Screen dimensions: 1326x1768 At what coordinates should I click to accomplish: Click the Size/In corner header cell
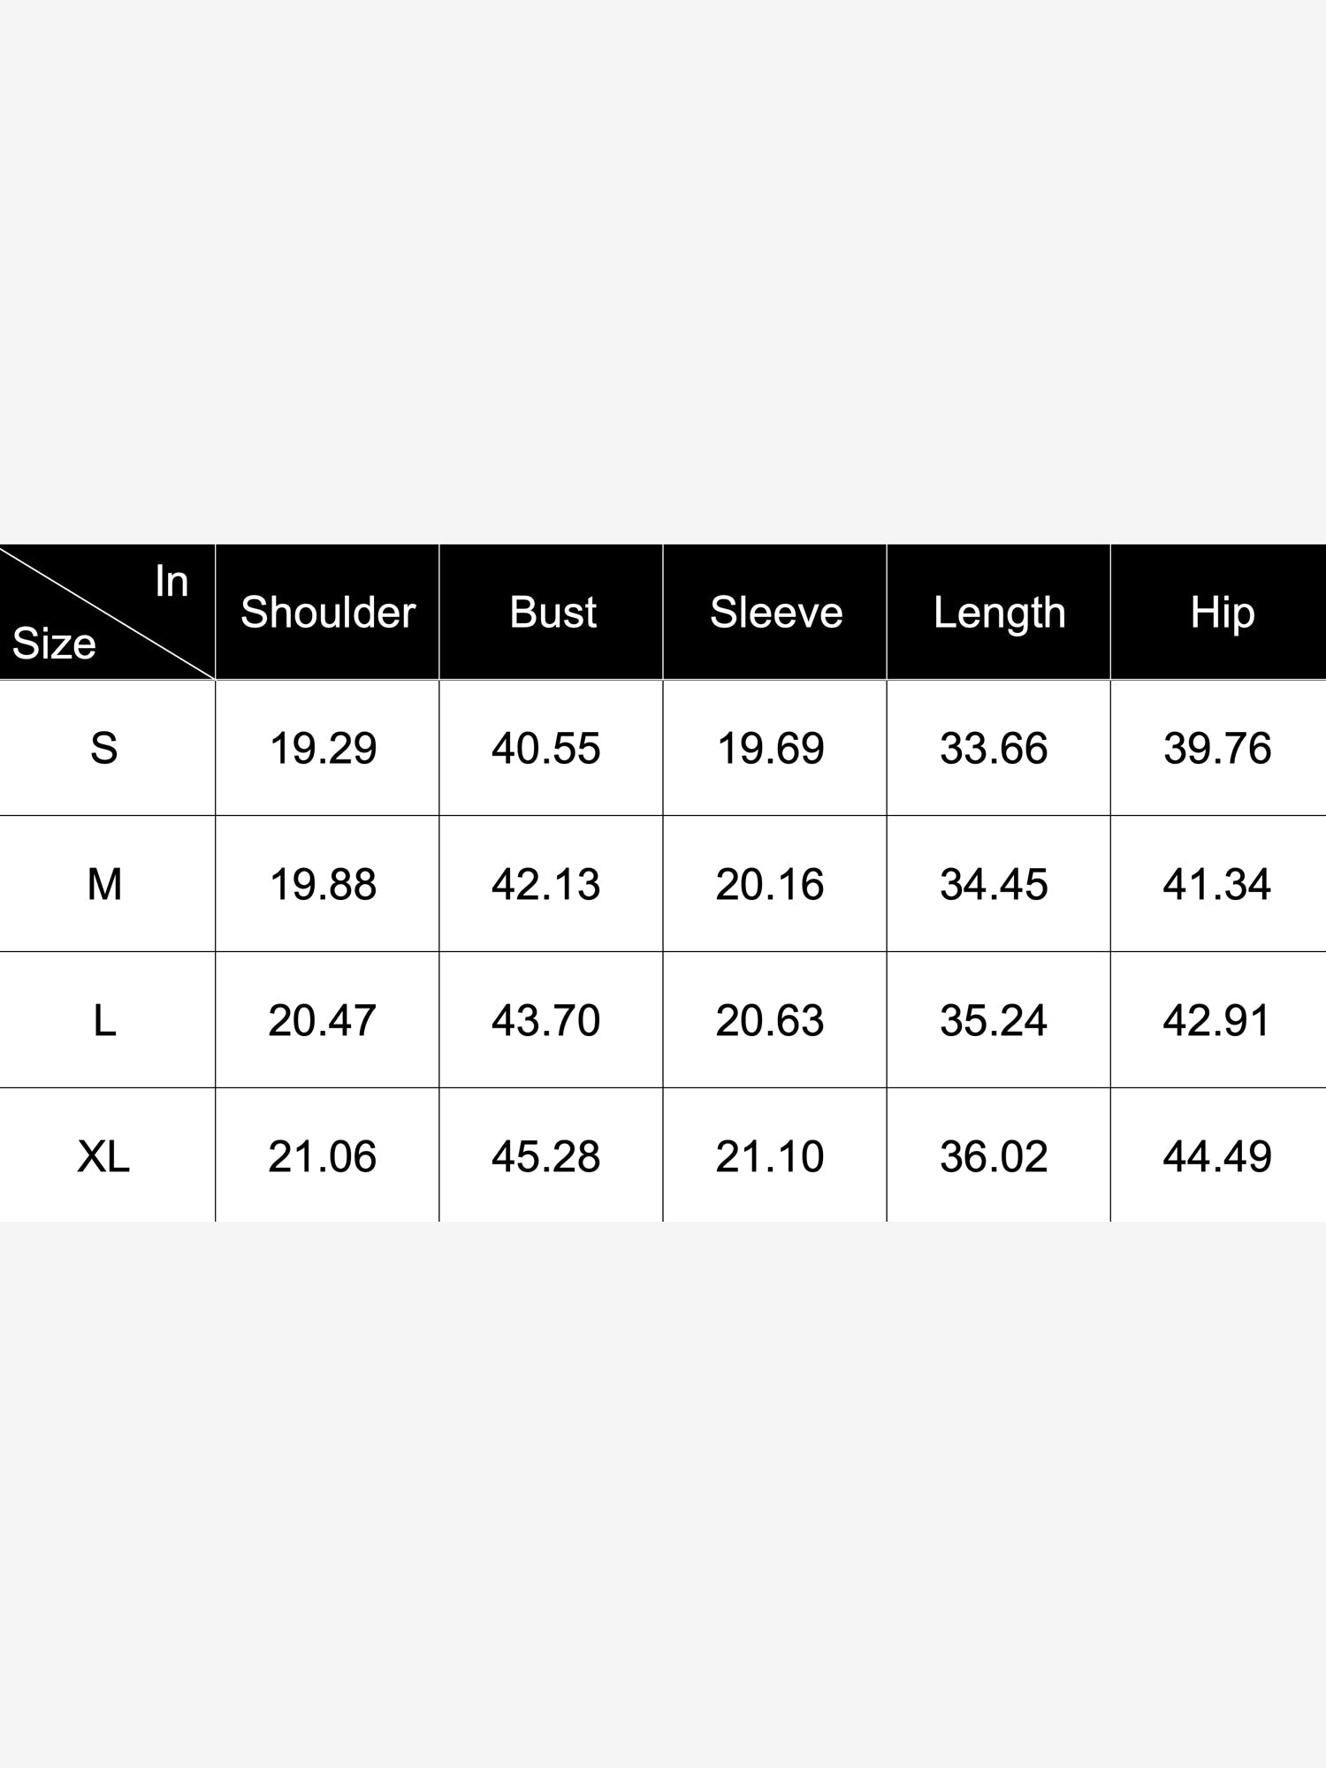107,612
